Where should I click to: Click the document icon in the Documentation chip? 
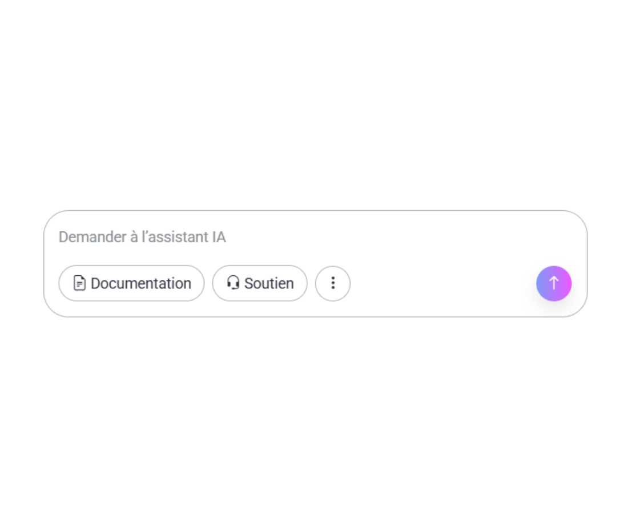79,283
